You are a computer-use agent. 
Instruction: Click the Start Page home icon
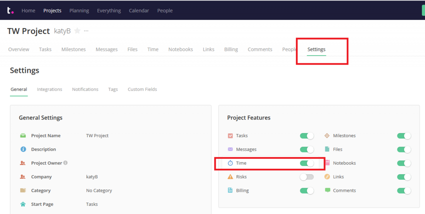tap(22, 204)
